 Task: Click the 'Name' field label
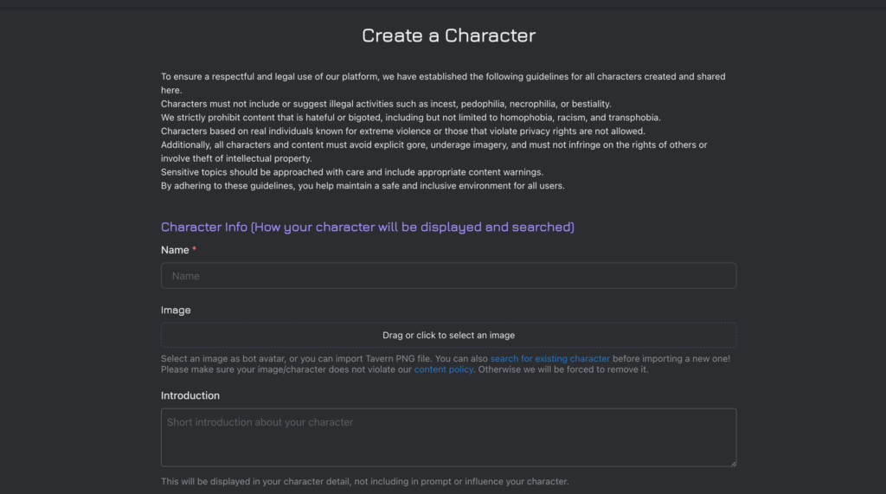tap(175, 250)
